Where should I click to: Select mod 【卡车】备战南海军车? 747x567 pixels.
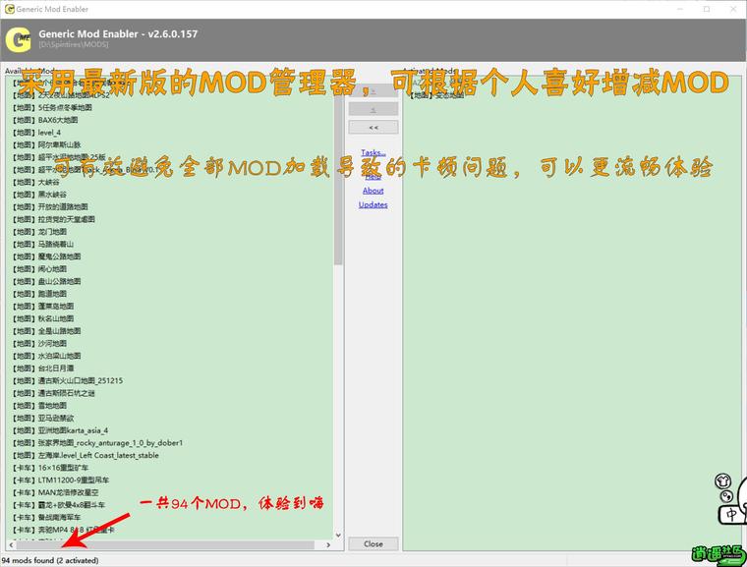(x=47, y=517)
